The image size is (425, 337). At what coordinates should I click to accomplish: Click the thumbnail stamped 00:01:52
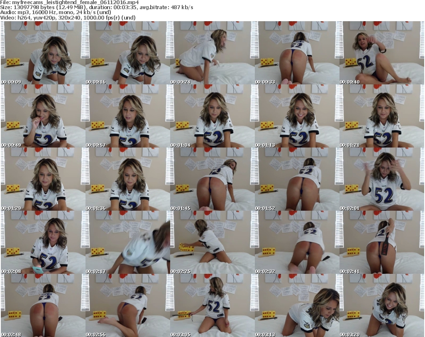click(297, 179)
